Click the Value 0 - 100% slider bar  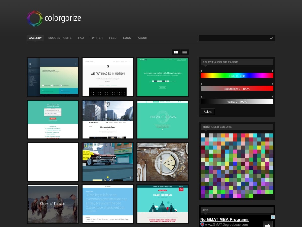pyautogui.click(x=237, y=101)
